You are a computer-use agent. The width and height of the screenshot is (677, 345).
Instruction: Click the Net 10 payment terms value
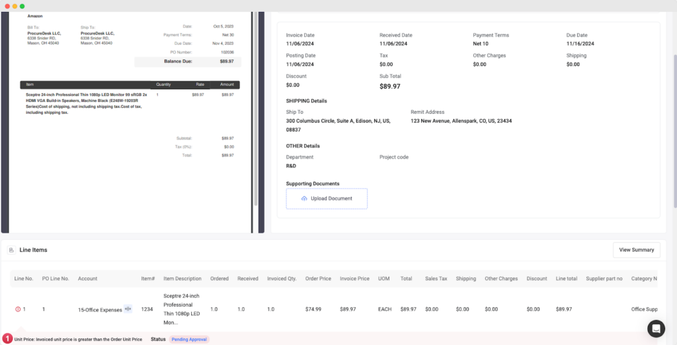[481, 44]
